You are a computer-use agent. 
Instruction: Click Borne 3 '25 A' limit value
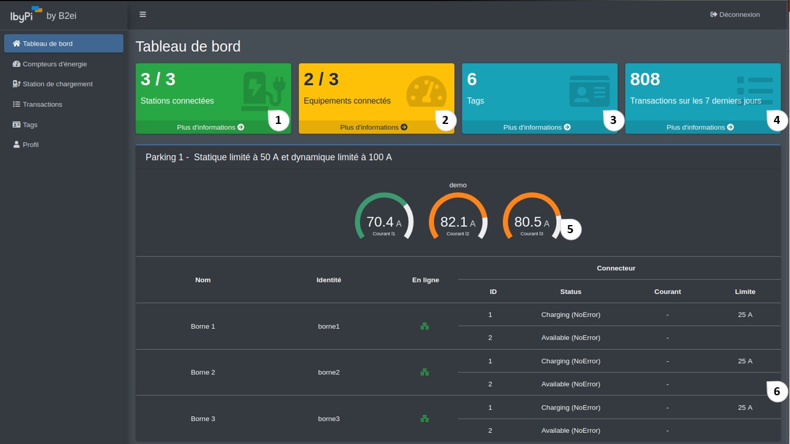(x=745, y=408)
